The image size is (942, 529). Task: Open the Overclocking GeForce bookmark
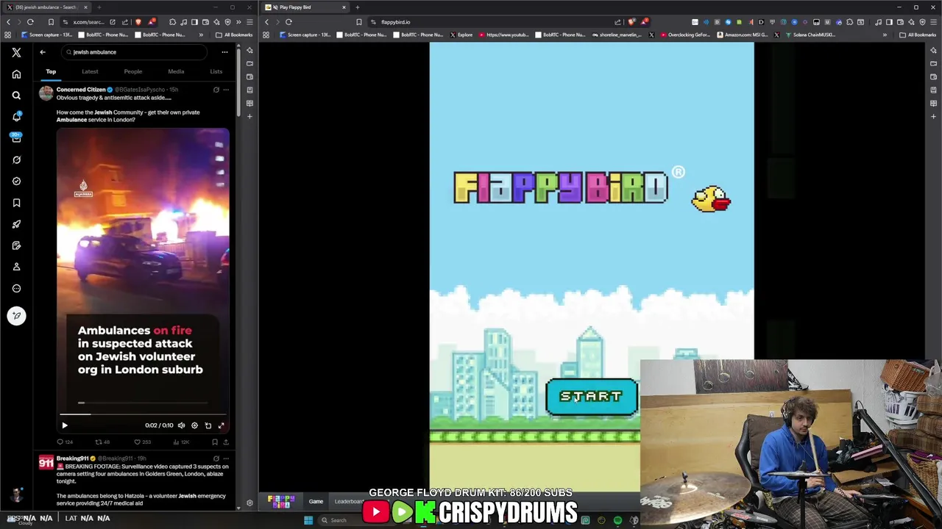pyautogui.click(x=685, y=35)
